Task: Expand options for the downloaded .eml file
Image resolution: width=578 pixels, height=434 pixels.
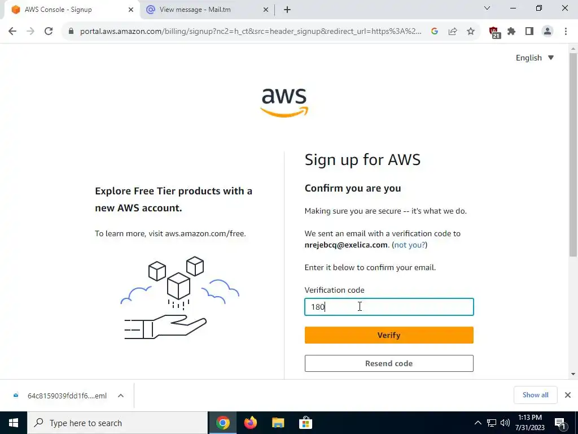Action: (121, 396)
